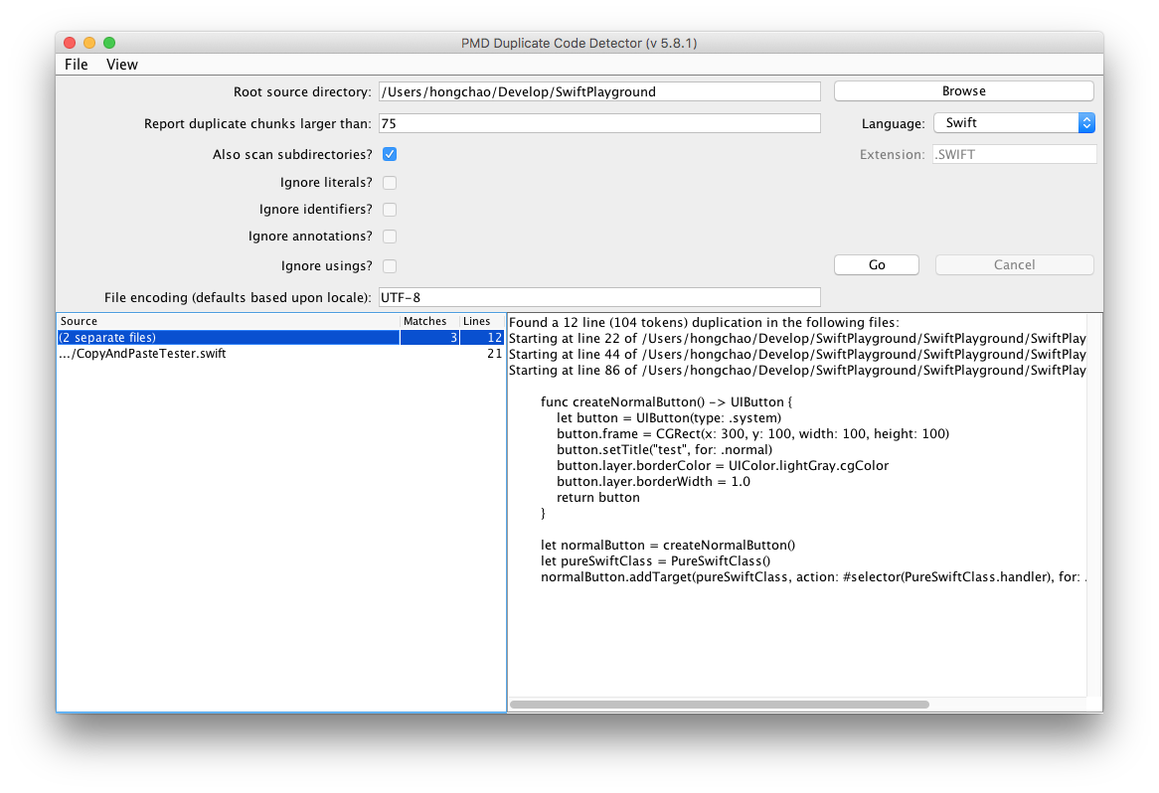The width and height of the screenshot is (1159, 793).
Task: Click the Go button
Action: pyautogui.click(x=877, y=264)
